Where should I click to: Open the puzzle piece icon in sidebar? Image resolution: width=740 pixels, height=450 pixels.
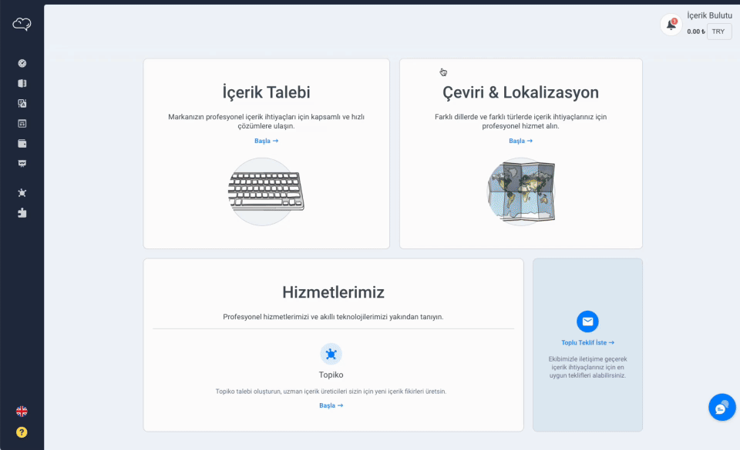coord(22,212)
